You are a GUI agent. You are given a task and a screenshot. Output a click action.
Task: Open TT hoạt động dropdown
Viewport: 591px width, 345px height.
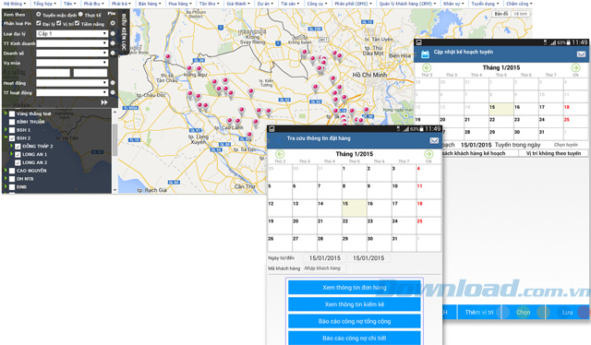[x=72, y=92]
